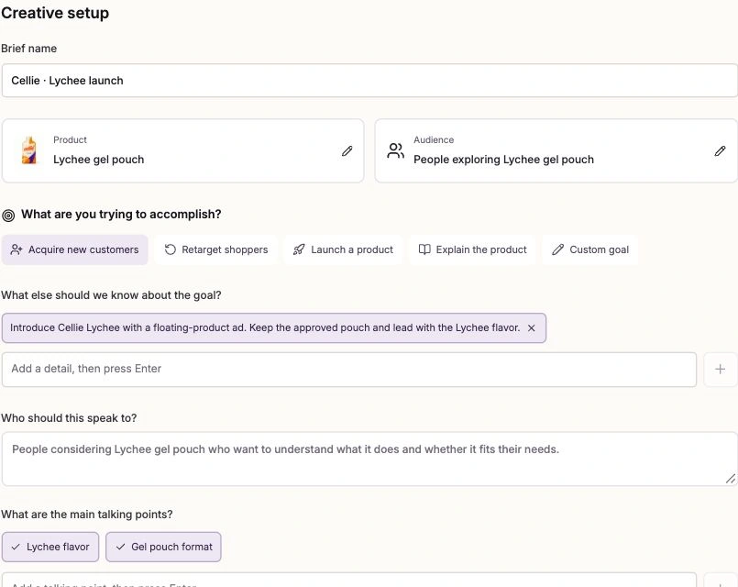The width and height of the screenshot is (738, 587).
Task: Click the What are you trying to accomplish heading
Action: tap(121, 215)
